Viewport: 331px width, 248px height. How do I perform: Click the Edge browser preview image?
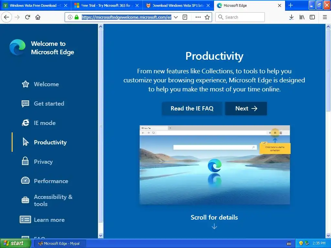pos(215,165)
